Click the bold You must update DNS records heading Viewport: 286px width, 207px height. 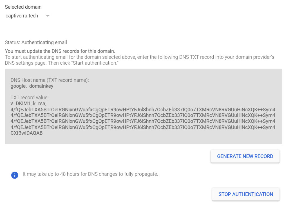[x=60, y=51]
